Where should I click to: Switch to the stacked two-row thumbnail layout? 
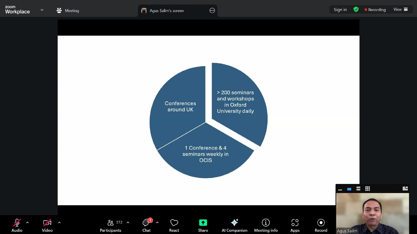358,189
